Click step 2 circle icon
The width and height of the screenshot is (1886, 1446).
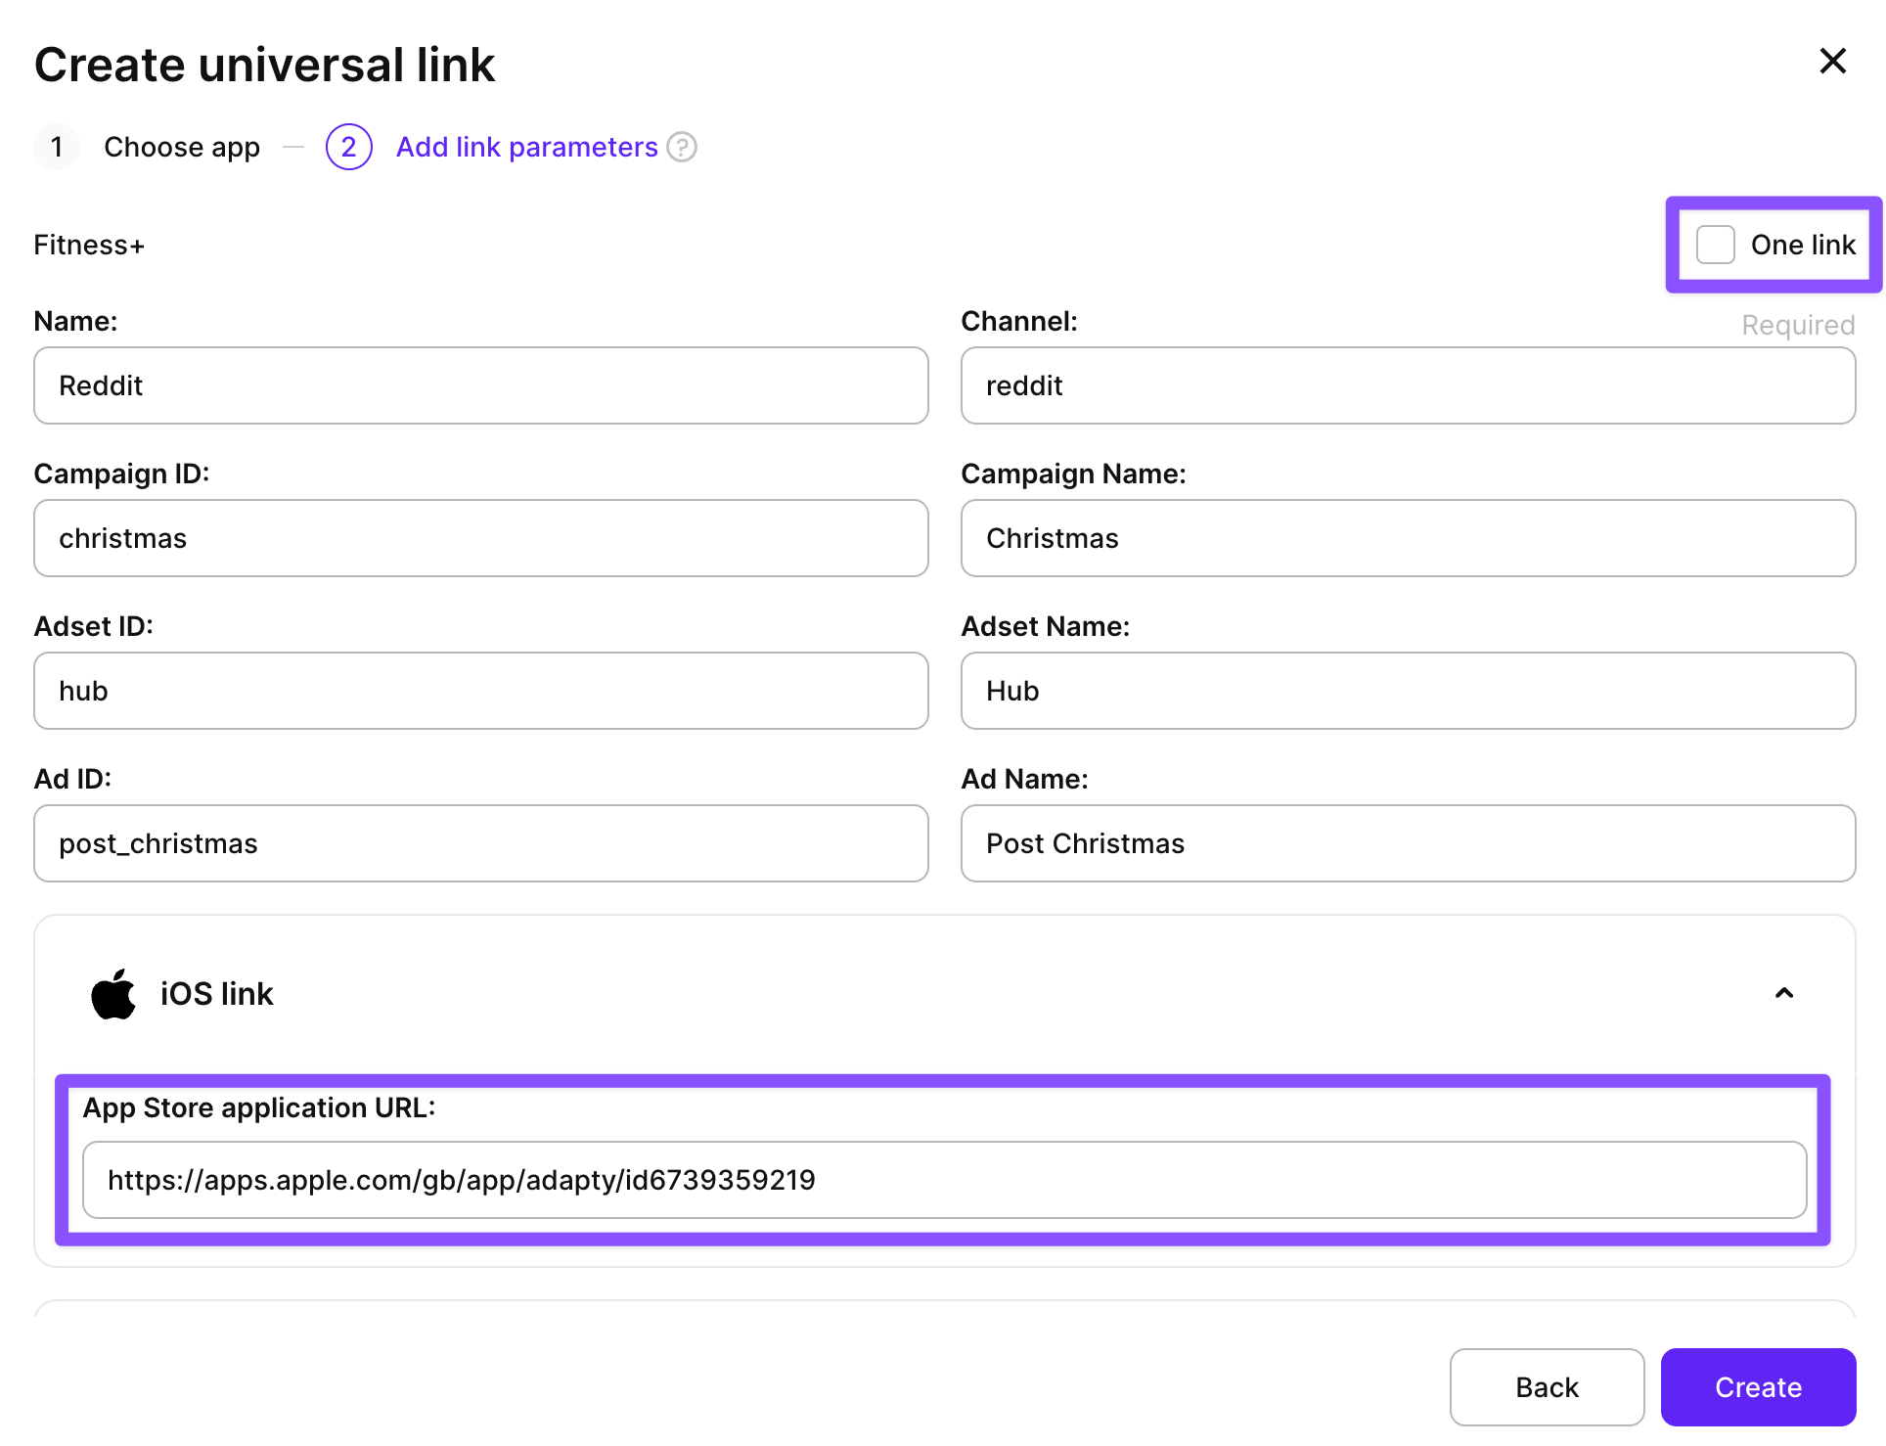348,147
